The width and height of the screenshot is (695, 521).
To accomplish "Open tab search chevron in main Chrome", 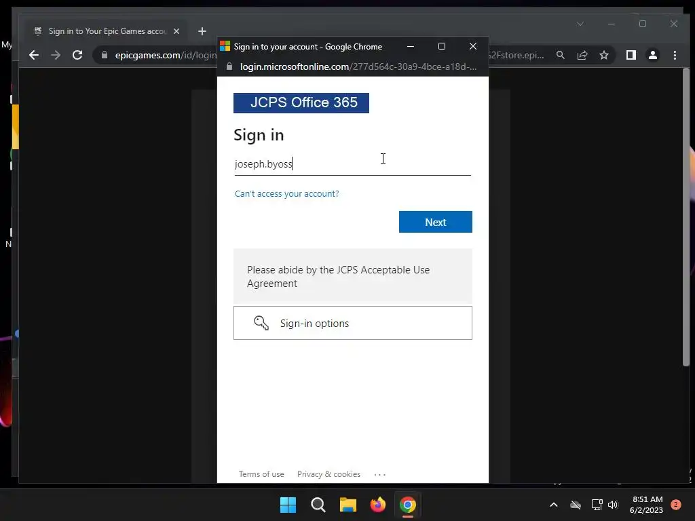I will [580, 24].
